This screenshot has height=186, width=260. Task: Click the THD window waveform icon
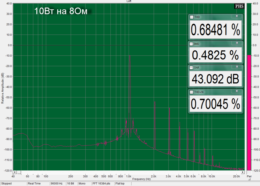coord(192,17)
